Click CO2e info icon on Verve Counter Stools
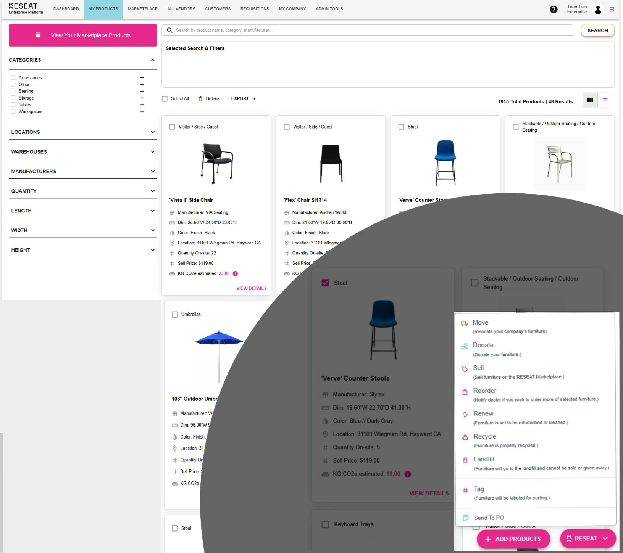 408,474
